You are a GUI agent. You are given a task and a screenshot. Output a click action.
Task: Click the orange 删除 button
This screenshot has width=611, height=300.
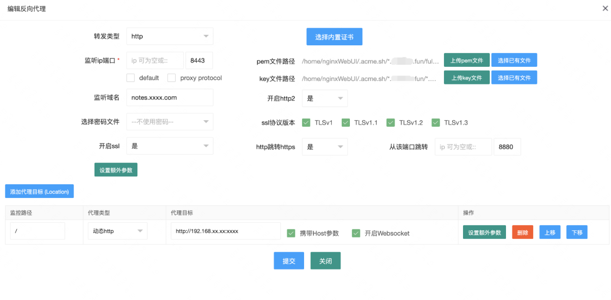[x=522, y=232]
